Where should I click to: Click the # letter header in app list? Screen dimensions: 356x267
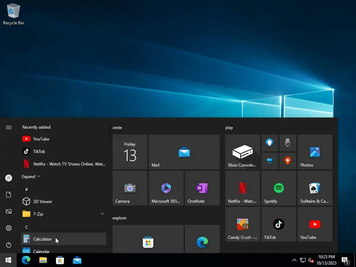pos(26,189)
